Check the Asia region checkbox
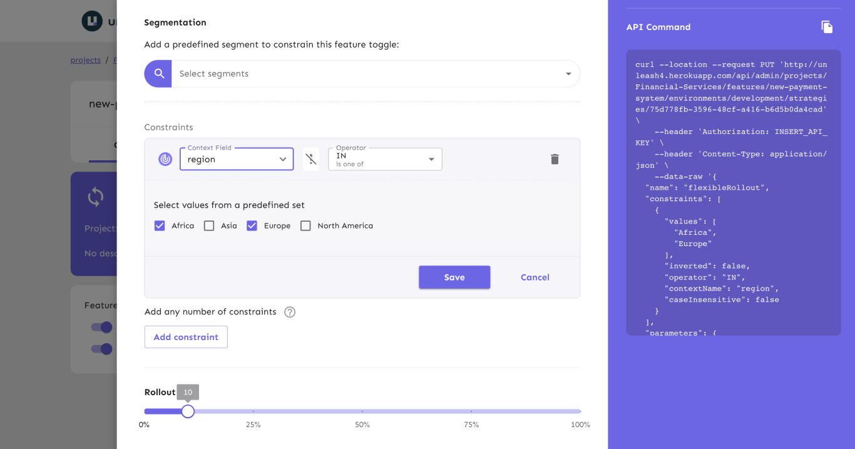855x449 pixels. 209,225
